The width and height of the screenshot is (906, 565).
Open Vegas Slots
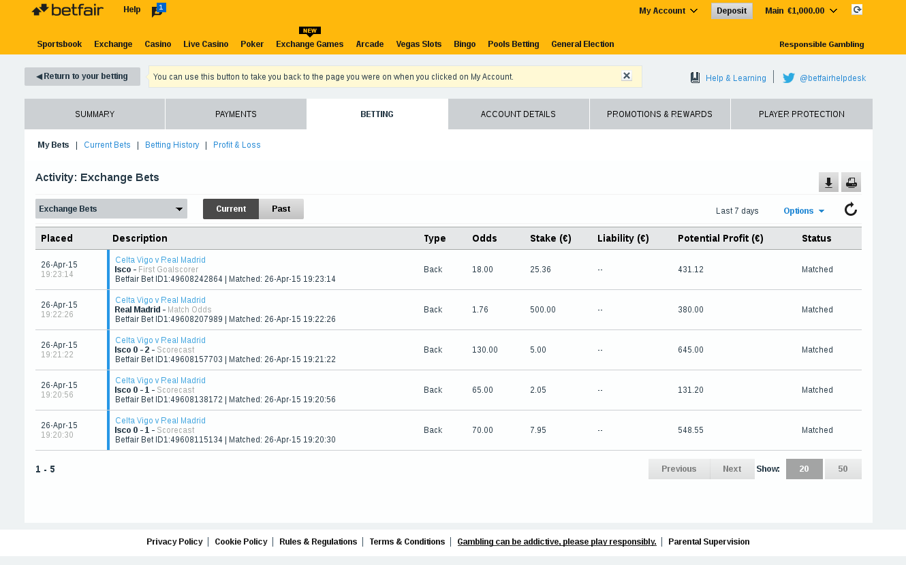(x=419, y=44)
